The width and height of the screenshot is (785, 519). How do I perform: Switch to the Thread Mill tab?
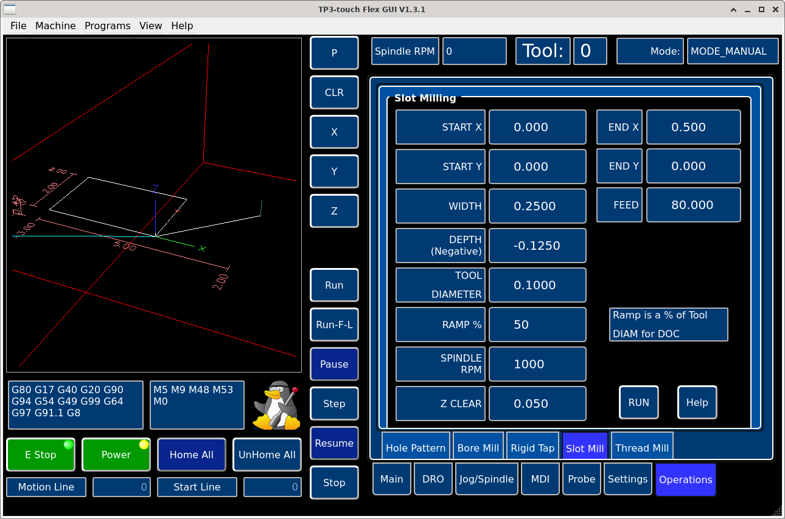tap(641, 448)
